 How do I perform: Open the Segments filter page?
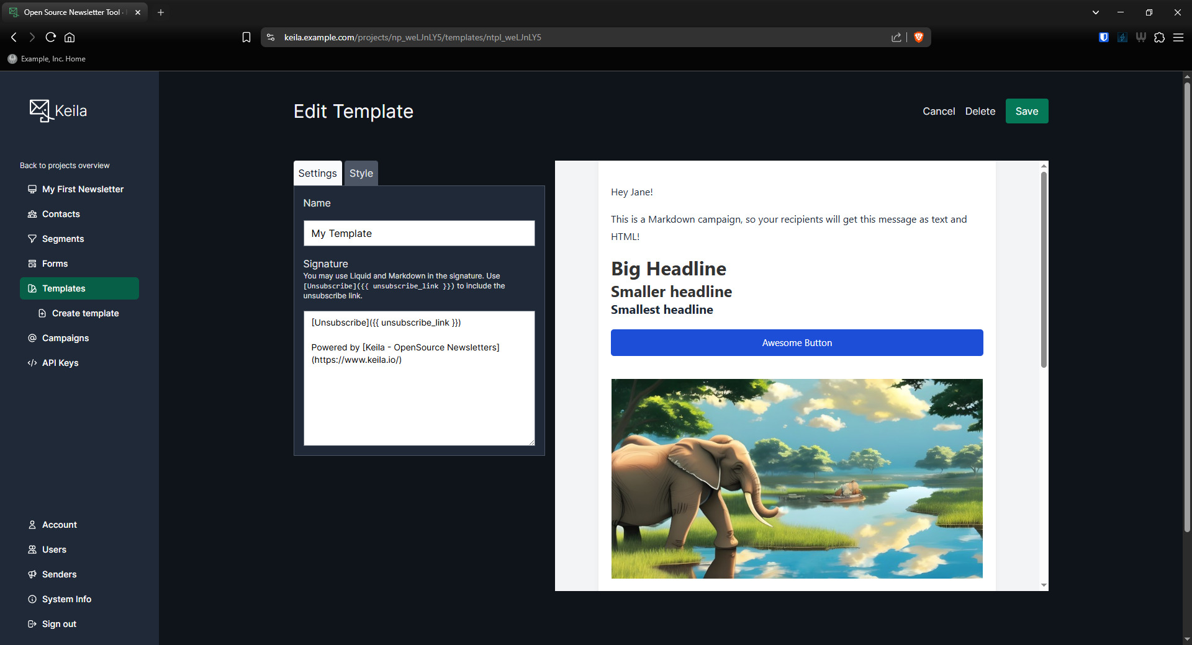pos(63,239)
